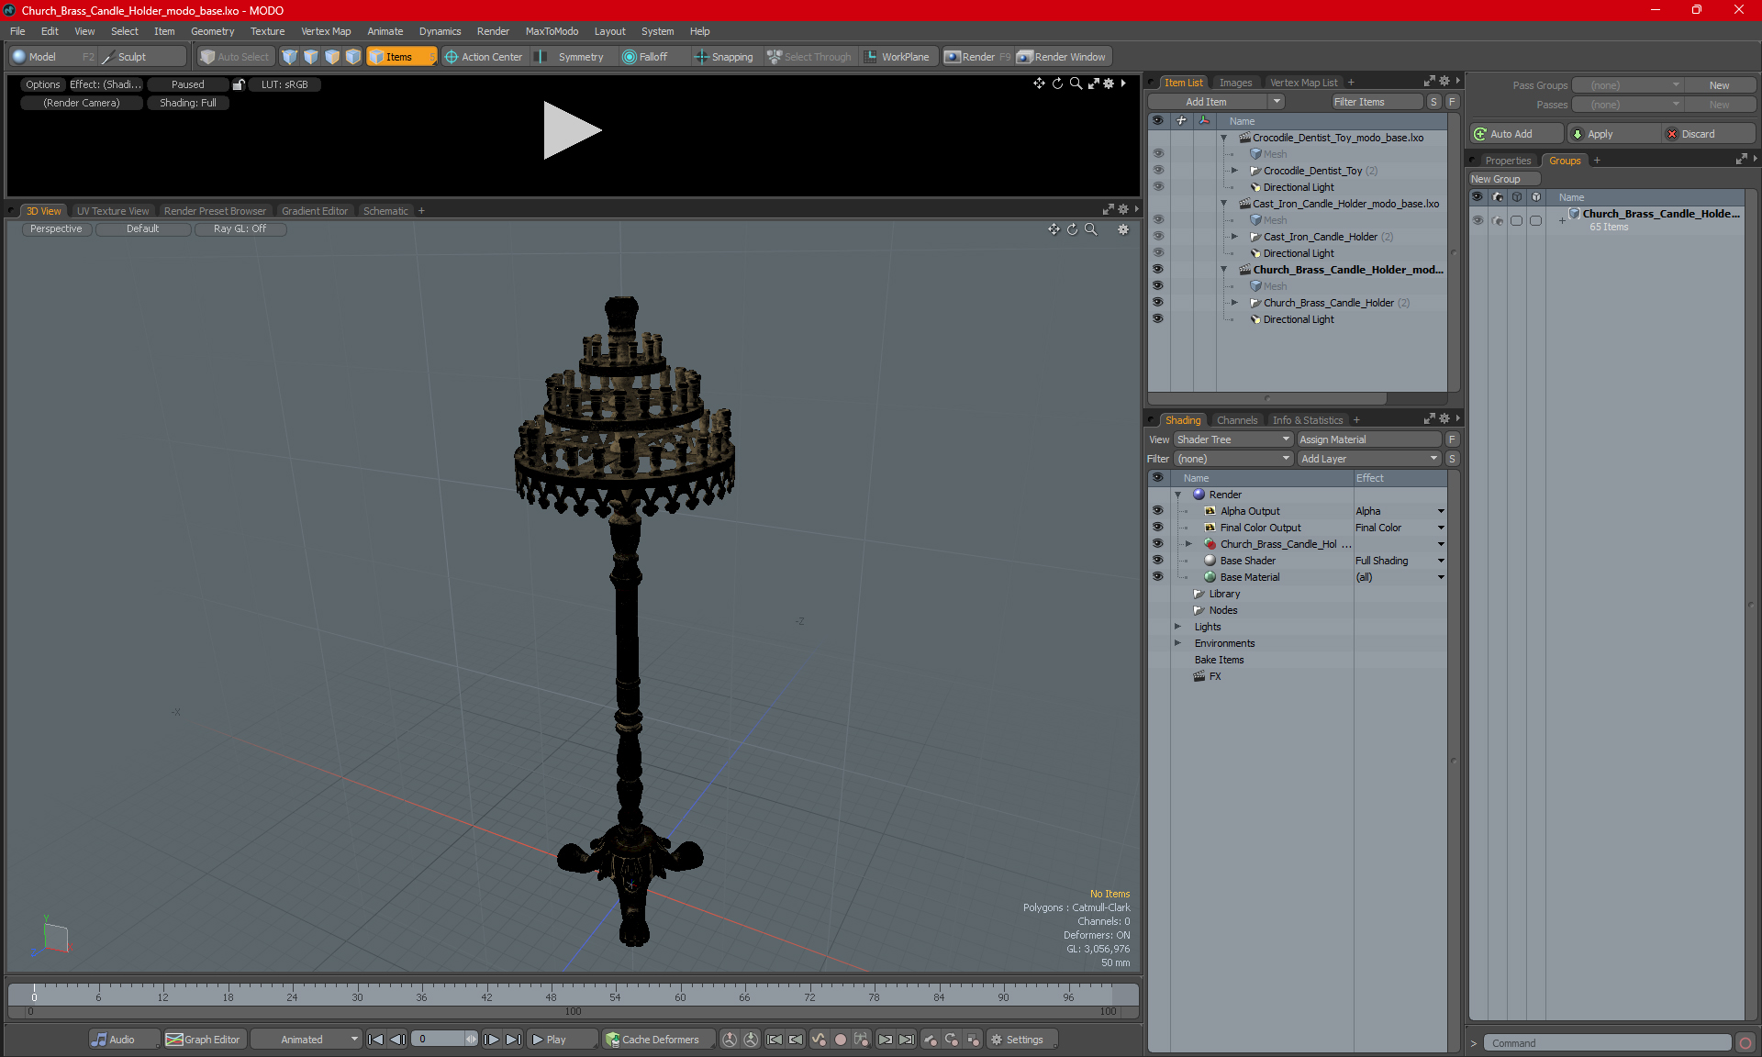
Task: Click the Item List horizontal scrollbar
Action: (1266, 398)
